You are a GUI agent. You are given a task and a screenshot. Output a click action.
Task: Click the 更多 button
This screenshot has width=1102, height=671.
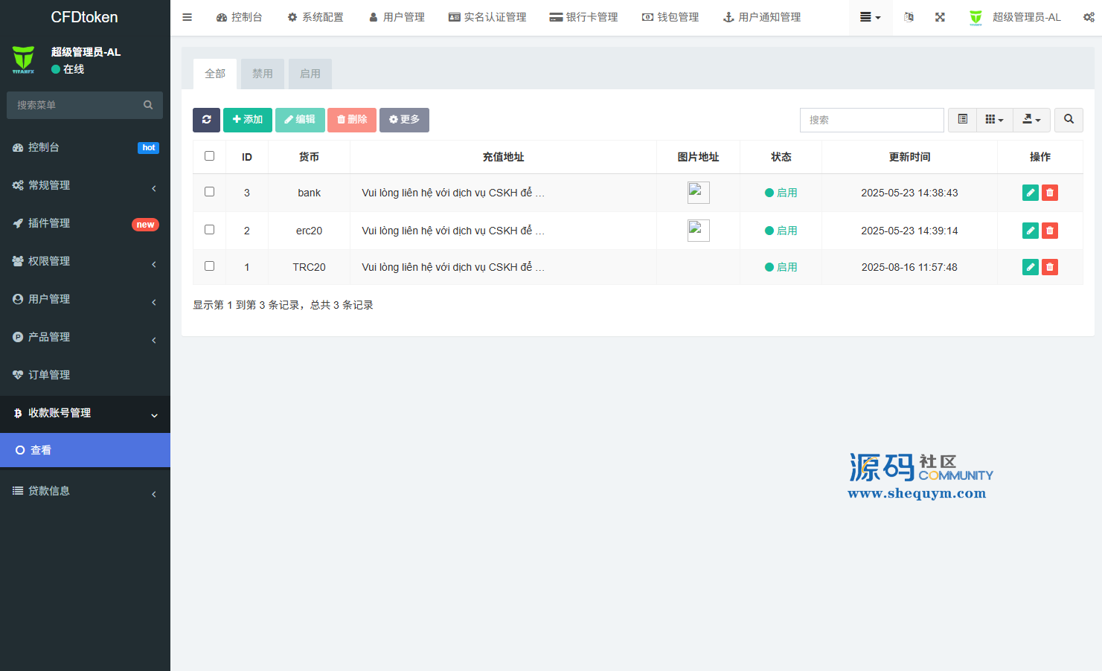[x=404, y=120]
